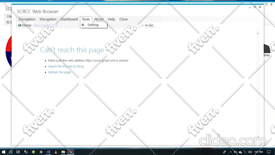The height and width of the screenshot is (155, 275).
Task: Open the Dashboard menu
Action: tap(69, 19)
